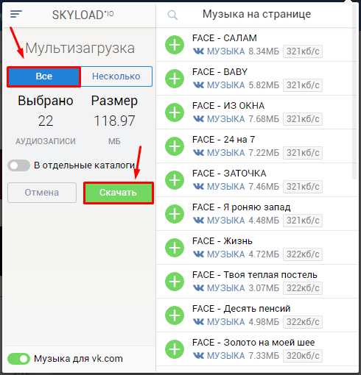
Task: Add FACE - Золото на моей шее
Action: click(x=175, y=349)
